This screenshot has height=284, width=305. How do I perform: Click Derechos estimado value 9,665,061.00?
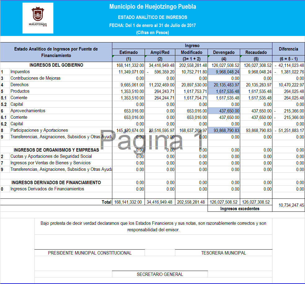[x=132, y=85]
